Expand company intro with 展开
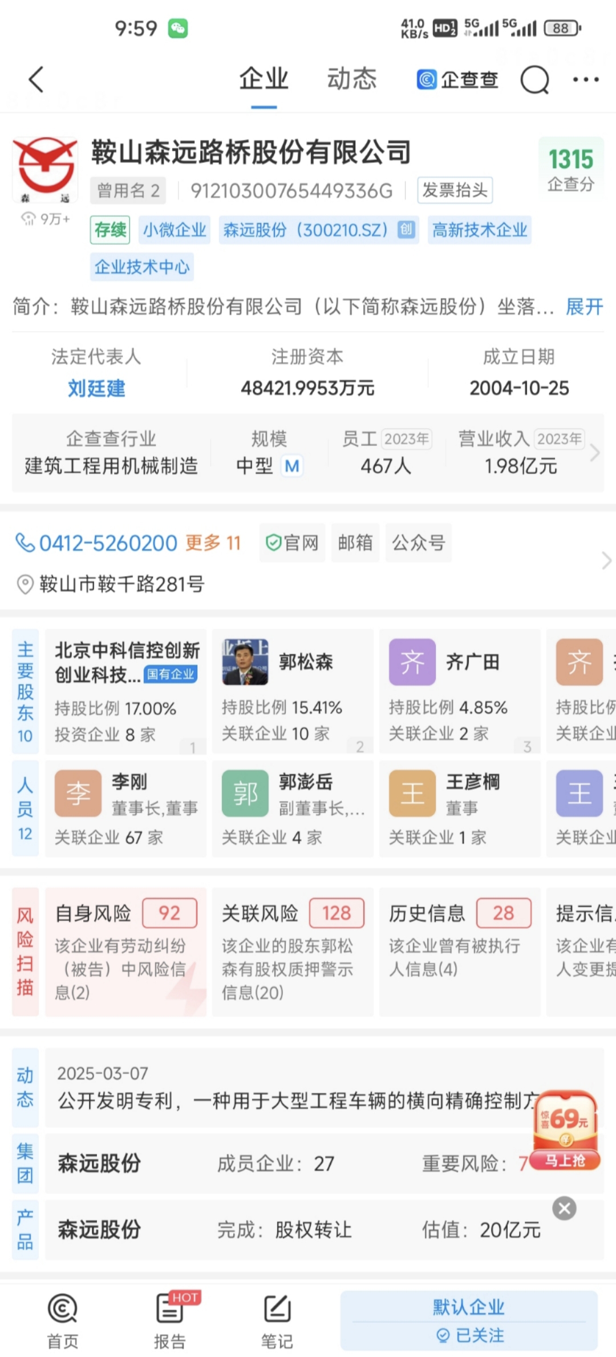616x1357 pixels. click(585, 307)
